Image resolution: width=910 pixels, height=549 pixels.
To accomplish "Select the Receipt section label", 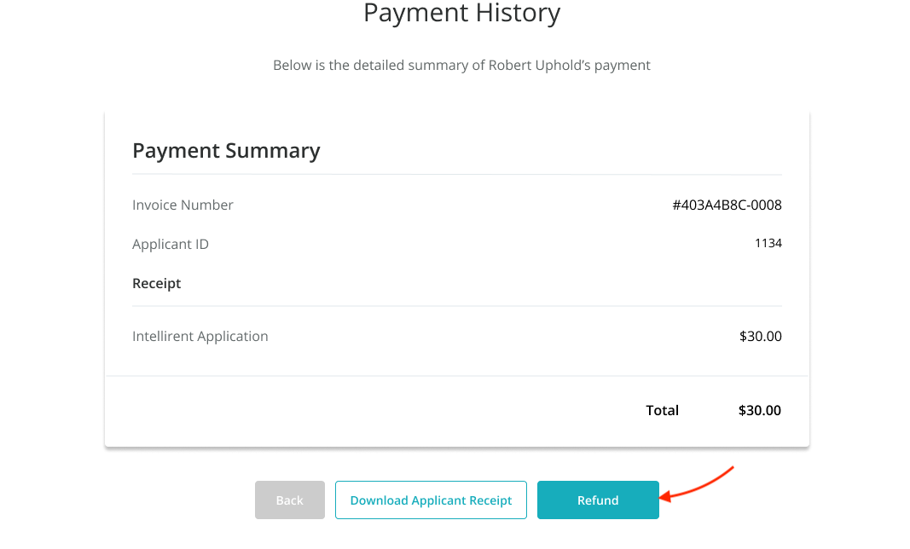I will click(156, 283).
